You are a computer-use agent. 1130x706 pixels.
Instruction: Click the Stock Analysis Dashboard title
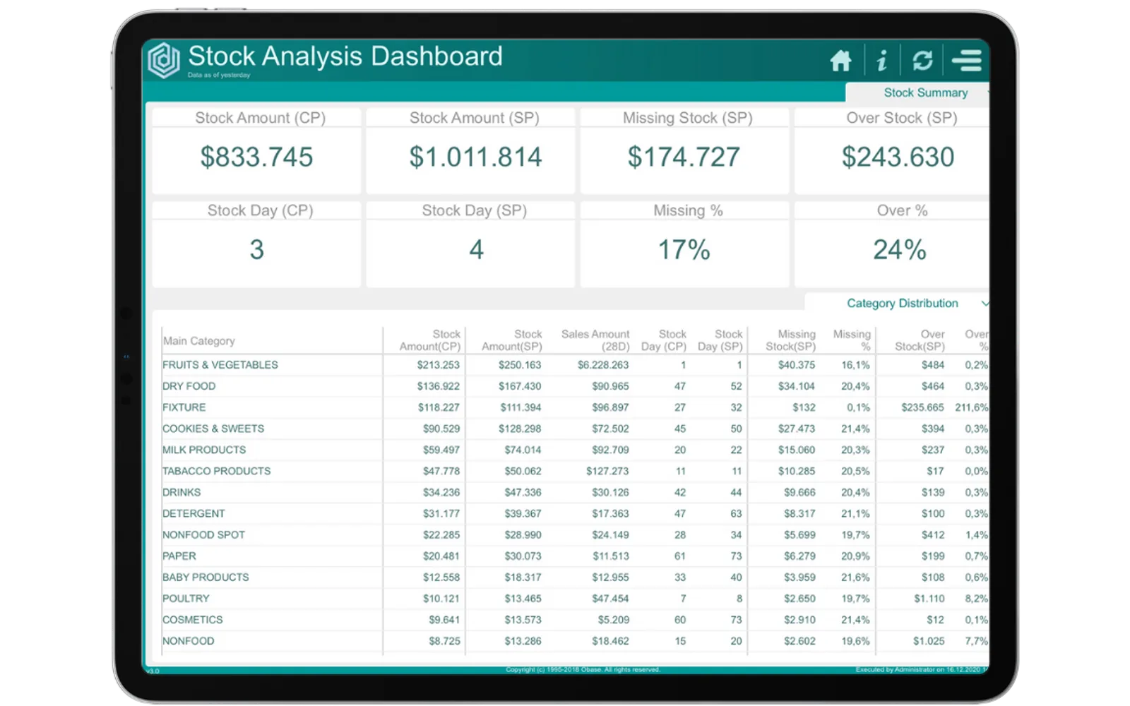point(345,56)
